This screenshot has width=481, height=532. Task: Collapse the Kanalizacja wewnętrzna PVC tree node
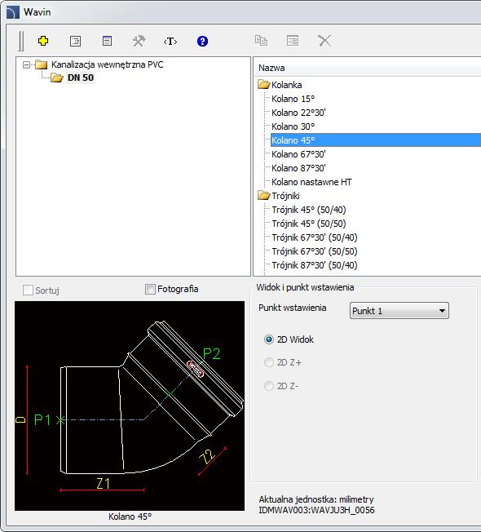click(26, 64)
